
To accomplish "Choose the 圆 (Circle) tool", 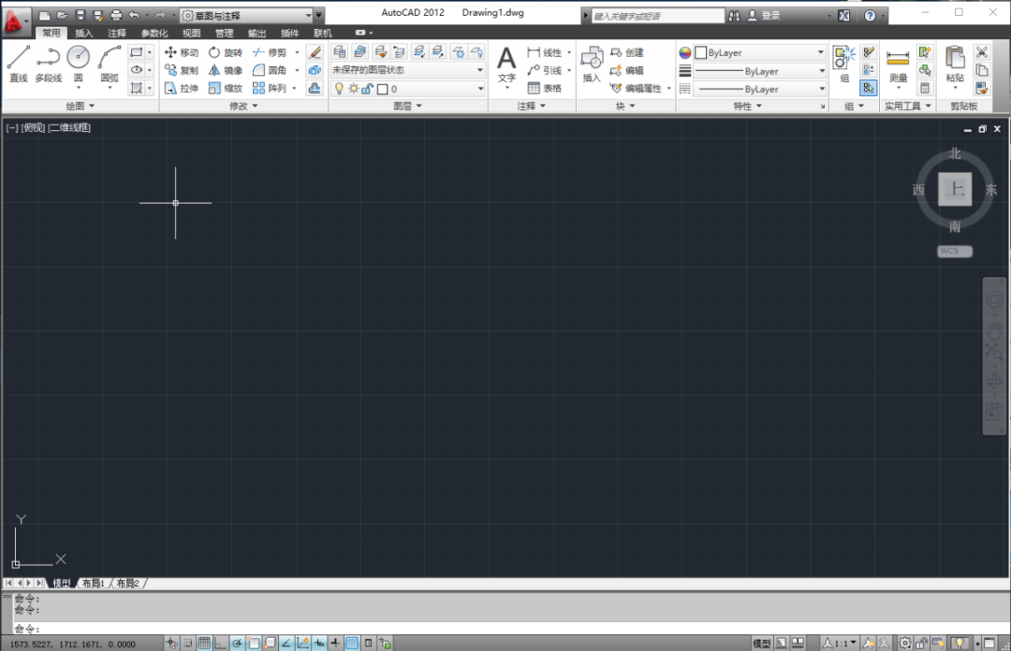I will click(78, 64).
